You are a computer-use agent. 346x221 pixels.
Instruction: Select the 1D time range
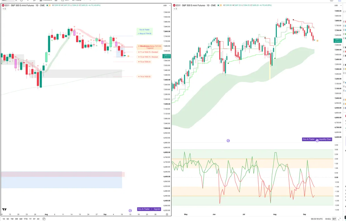tap(4, 219)
